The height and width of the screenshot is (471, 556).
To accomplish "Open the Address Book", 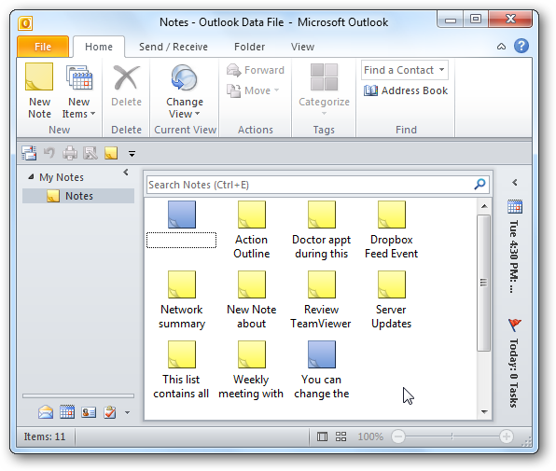I will [x=405, y=90].
